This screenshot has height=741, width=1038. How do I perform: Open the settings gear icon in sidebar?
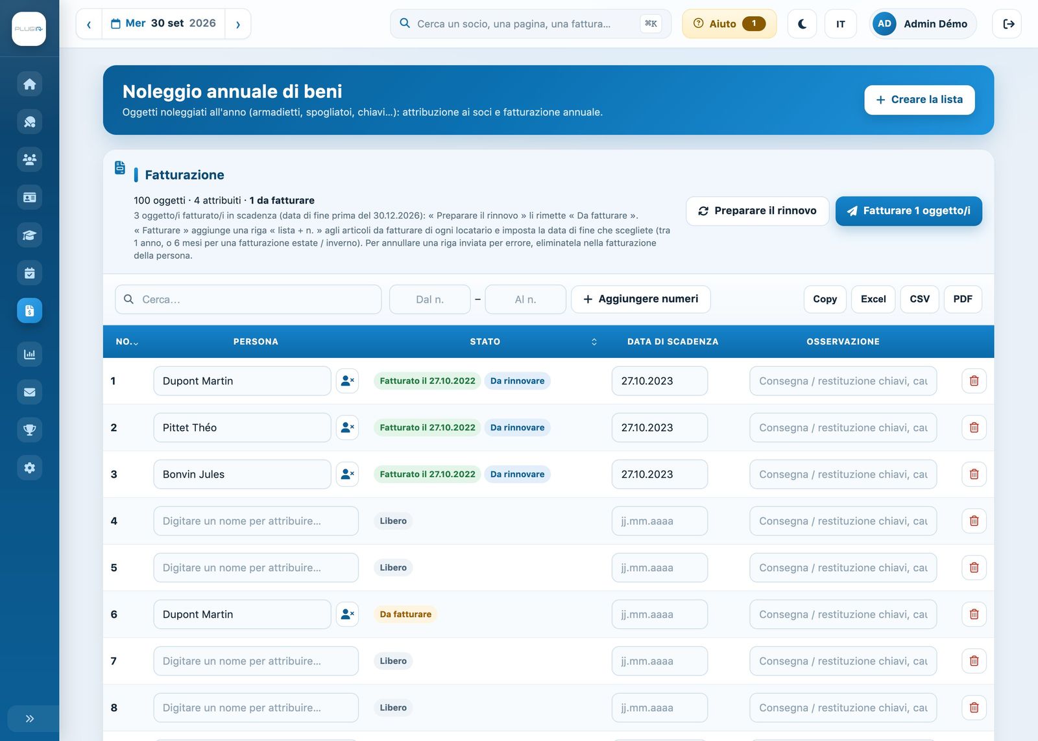click(x=29, y=467)
